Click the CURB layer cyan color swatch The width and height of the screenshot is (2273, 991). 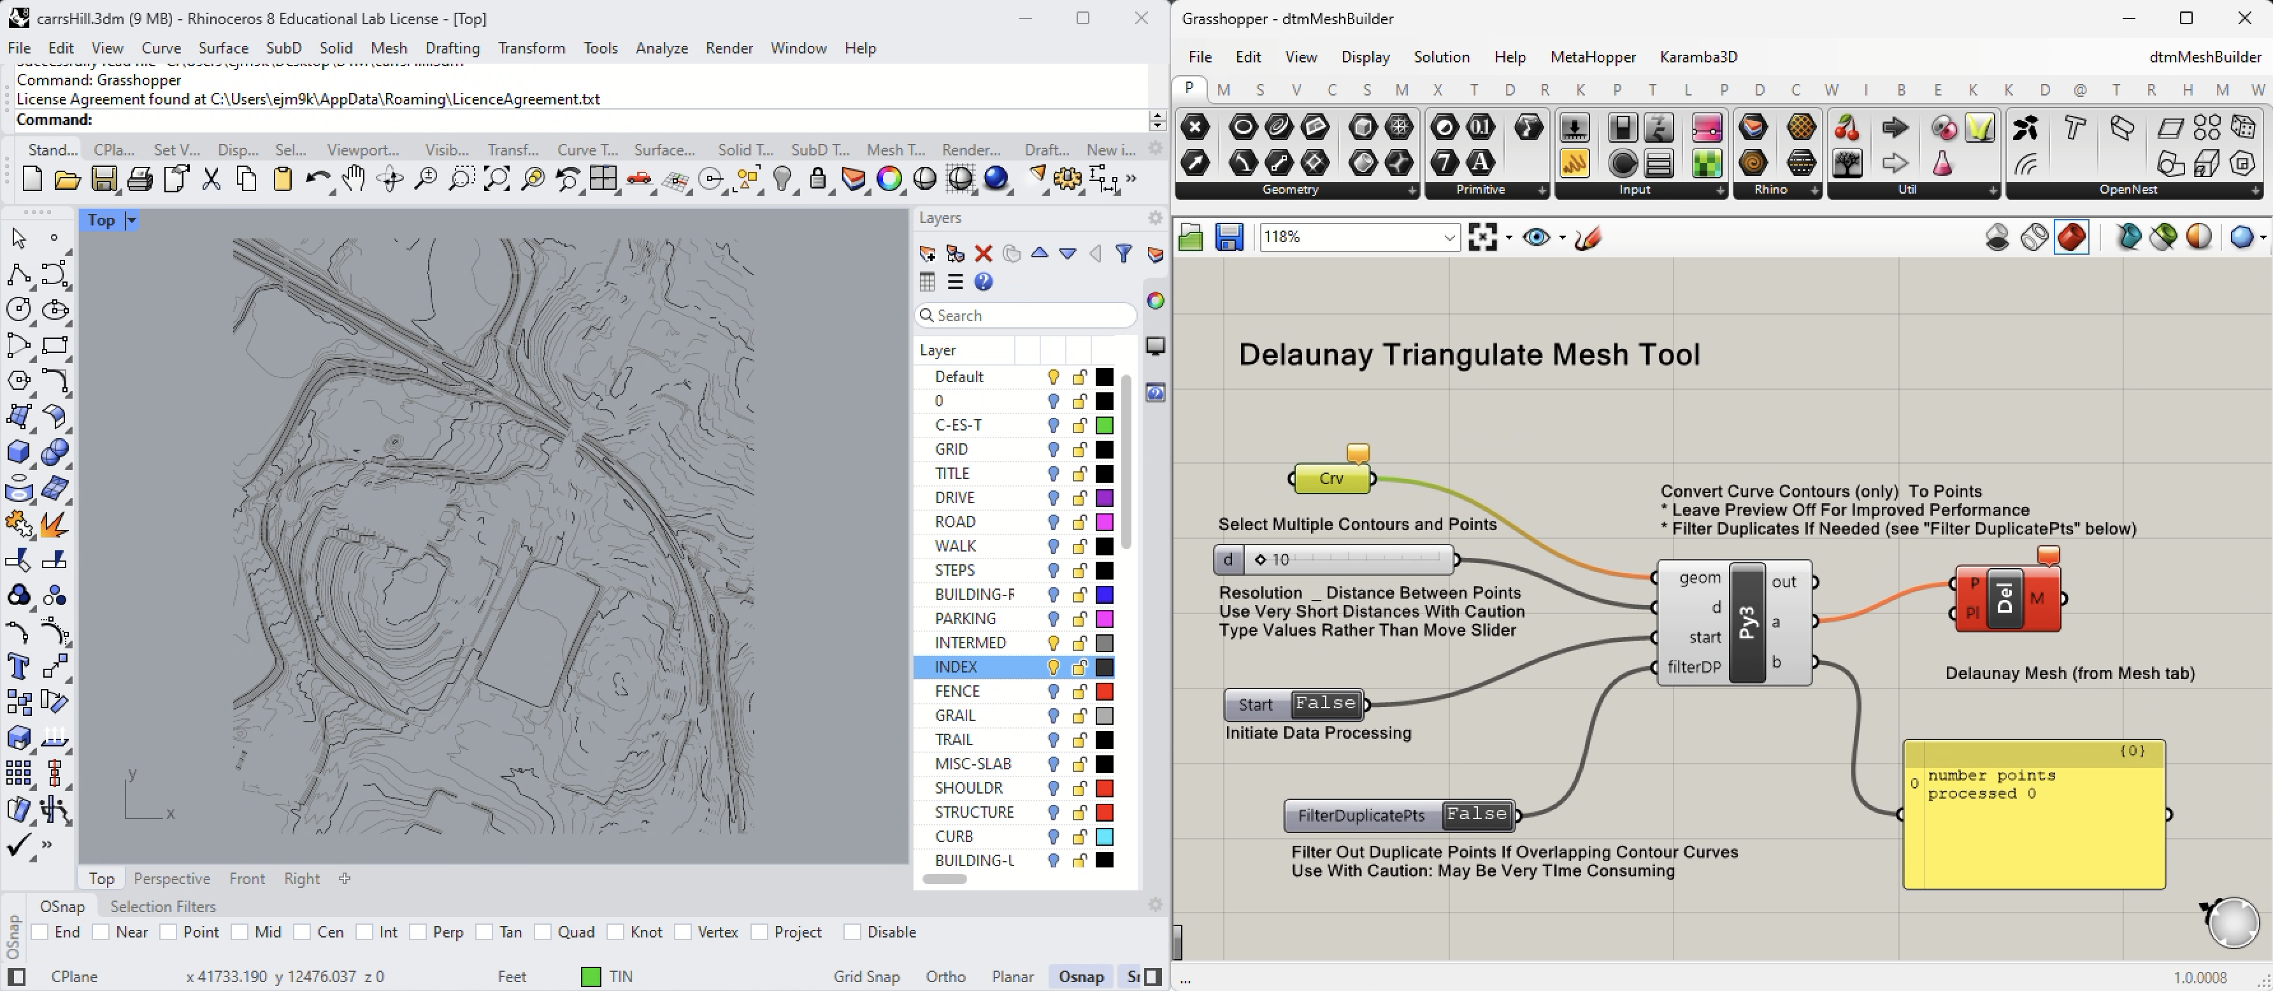click(x=1104, y=836)
